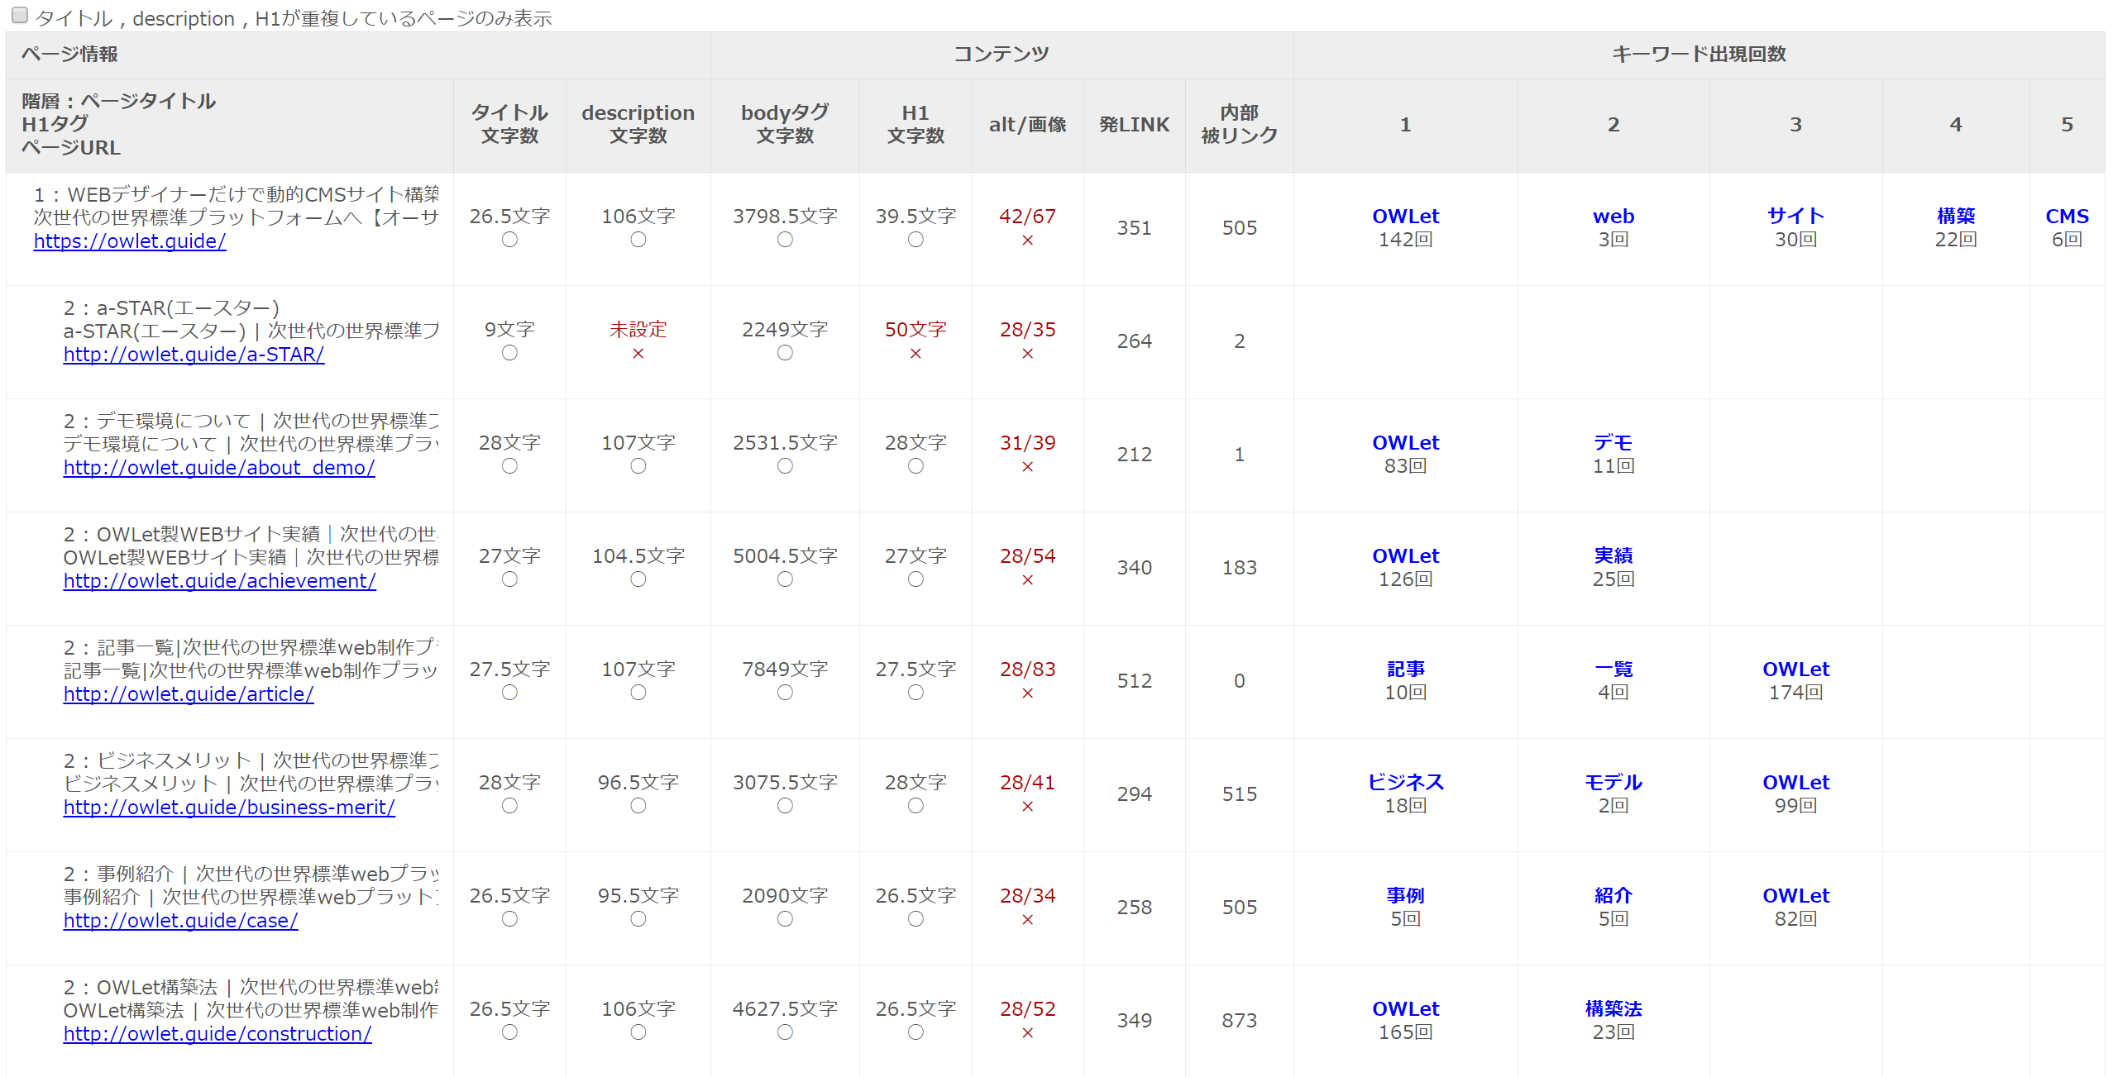
Task: Check the duplicate title/description/H1 filter checkbox
Action: click(20, 16)
